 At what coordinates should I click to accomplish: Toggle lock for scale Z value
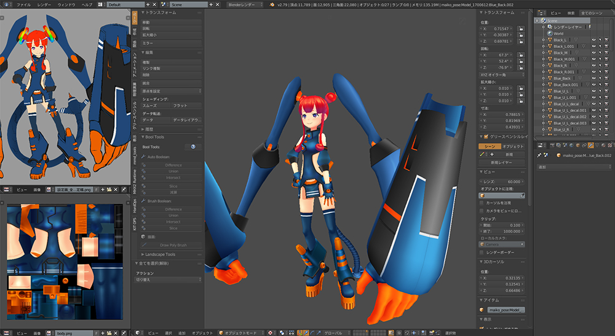[521, 101]
